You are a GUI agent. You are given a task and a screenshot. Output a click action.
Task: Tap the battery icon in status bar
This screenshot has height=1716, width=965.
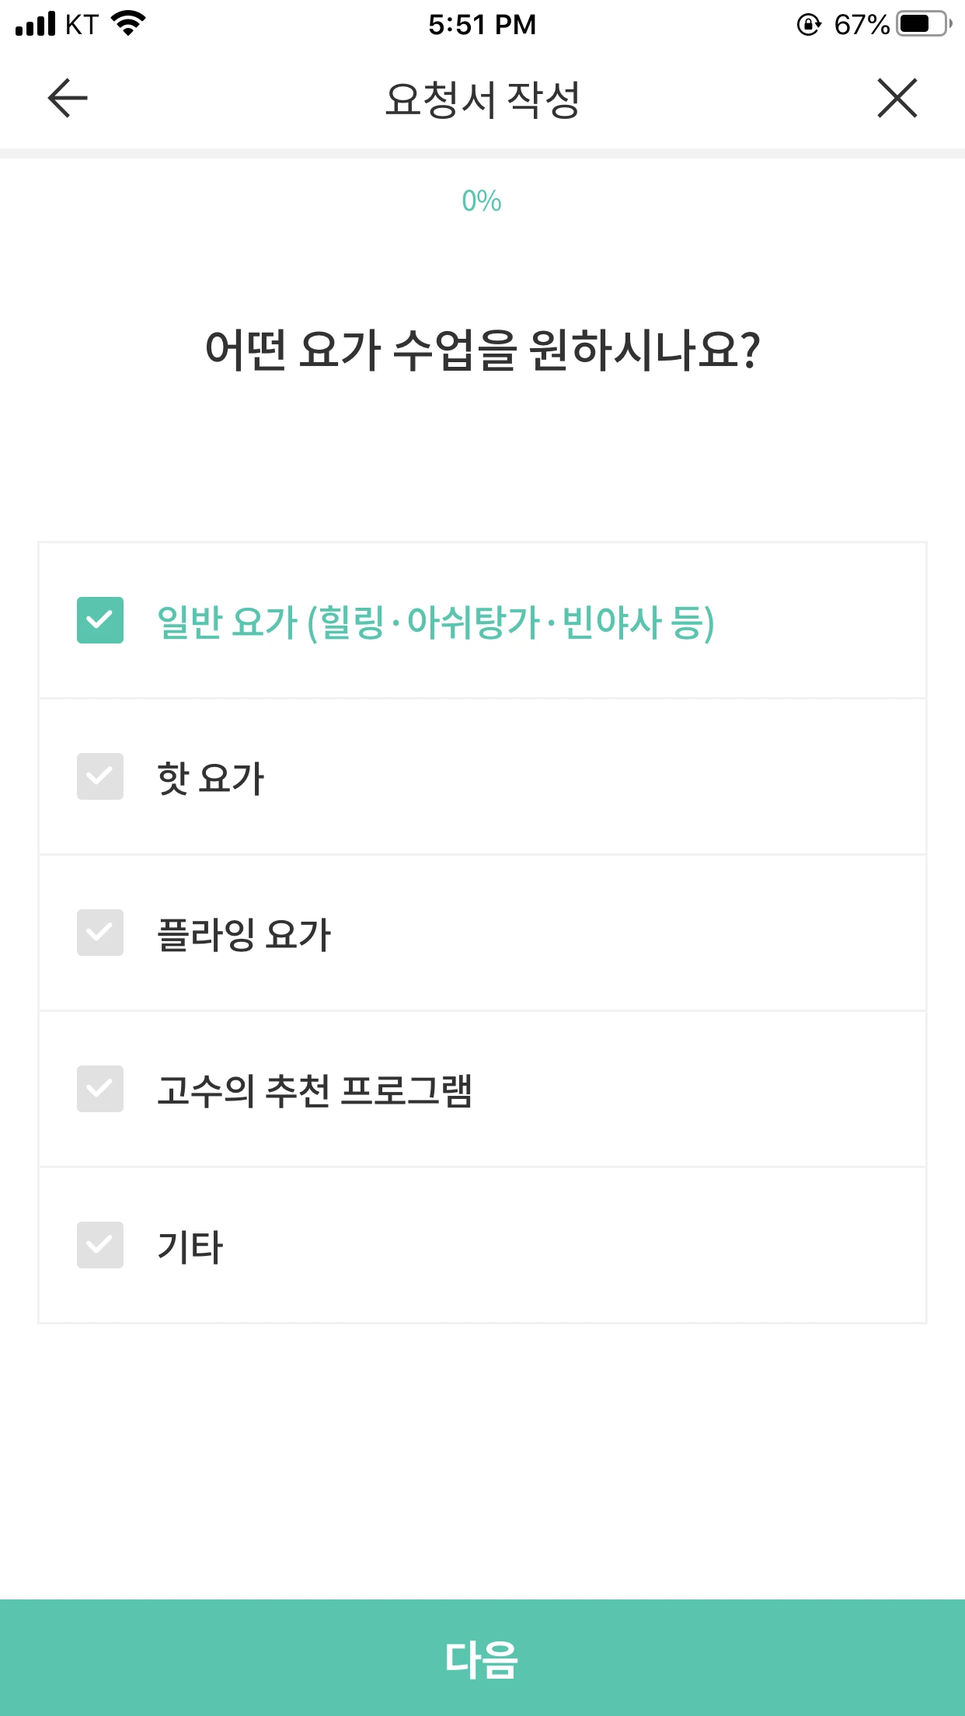point(925,24)
